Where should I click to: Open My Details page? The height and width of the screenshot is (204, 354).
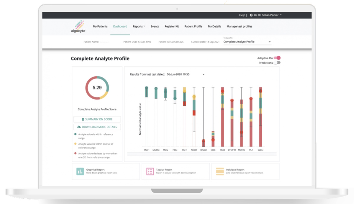click(214, 26)
